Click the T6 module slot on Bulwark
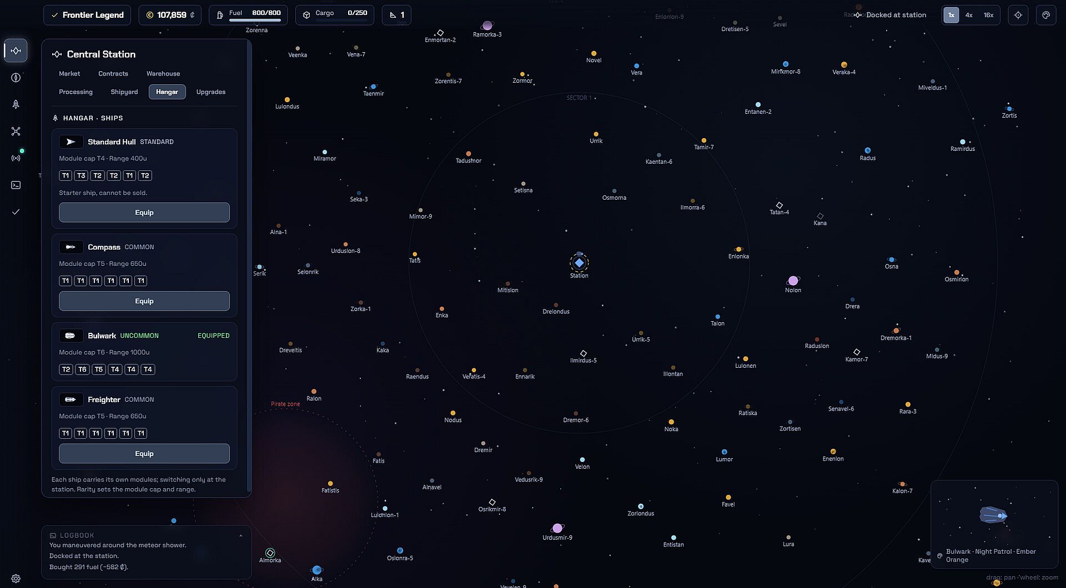Viewport: 1066px width, 588px height. tap(82, 369)
